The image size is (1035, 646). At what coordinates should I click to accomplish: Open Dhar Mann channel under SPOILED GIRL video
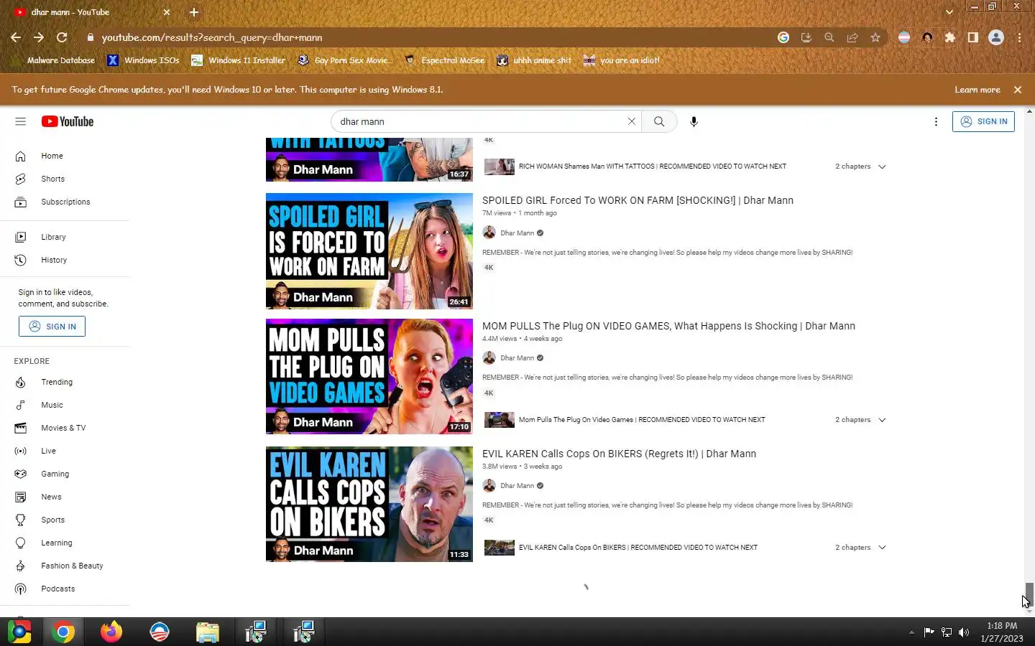coord(517,233)
